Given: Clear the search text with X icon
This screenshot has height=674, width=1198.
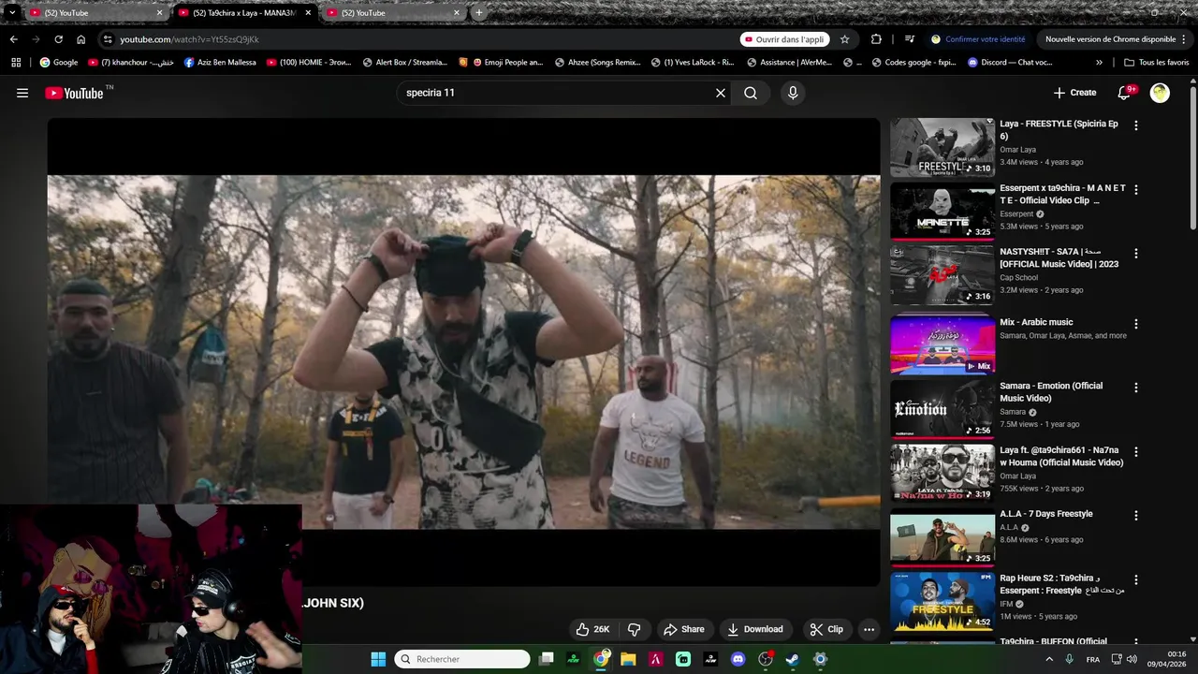Looking at the screenshot, I should coord(721,93).
